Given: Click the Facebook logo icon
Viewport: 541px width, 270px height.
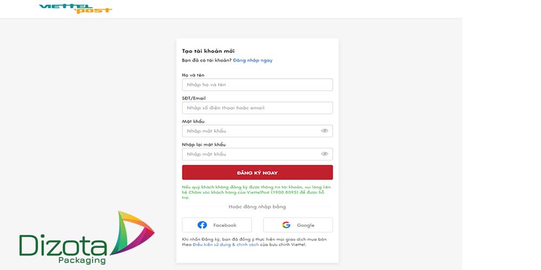Looking at the screenshot, I should point(202,225).
